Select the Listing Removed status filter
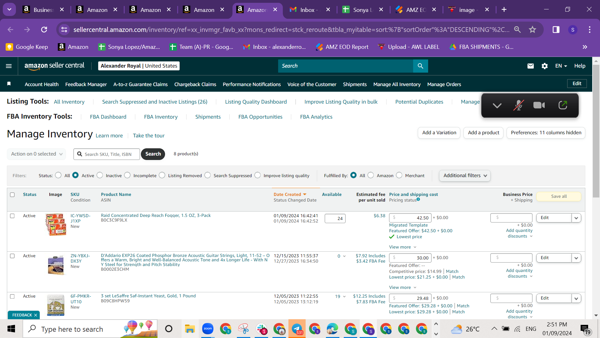Image resolution: width=600 pixels, height=338 pixels. coord(162,175)
